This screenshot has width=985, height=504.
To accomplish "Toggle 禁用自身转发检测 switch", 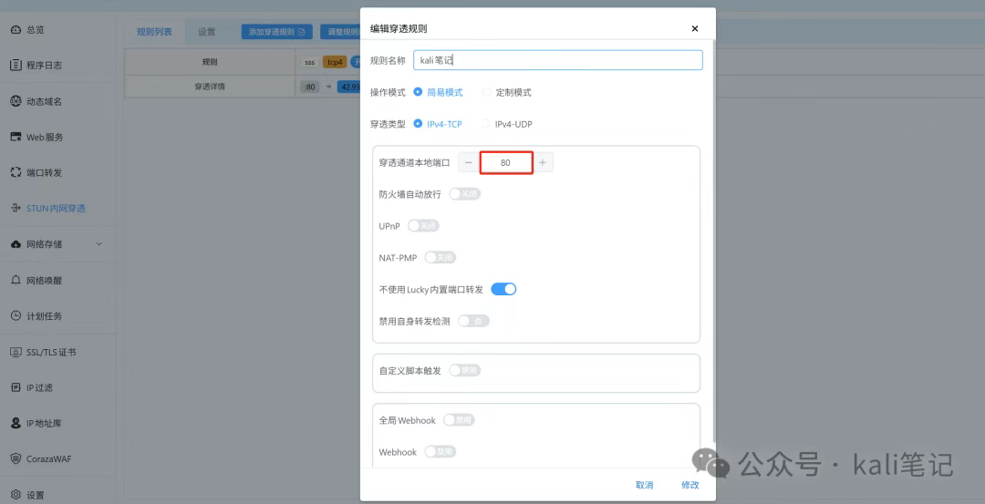I will tap(473, 321).
